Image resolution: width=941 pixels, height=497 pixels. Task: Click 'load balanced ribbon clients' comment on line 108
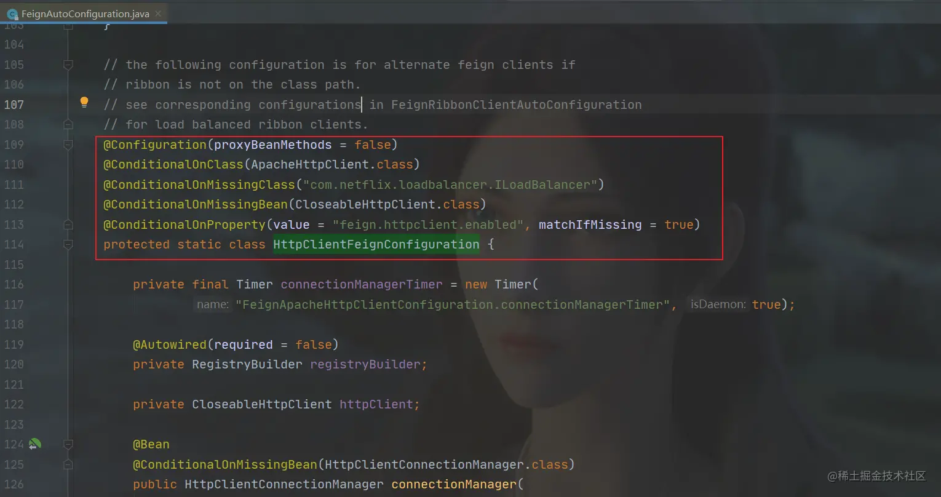[x=262, y=124]
